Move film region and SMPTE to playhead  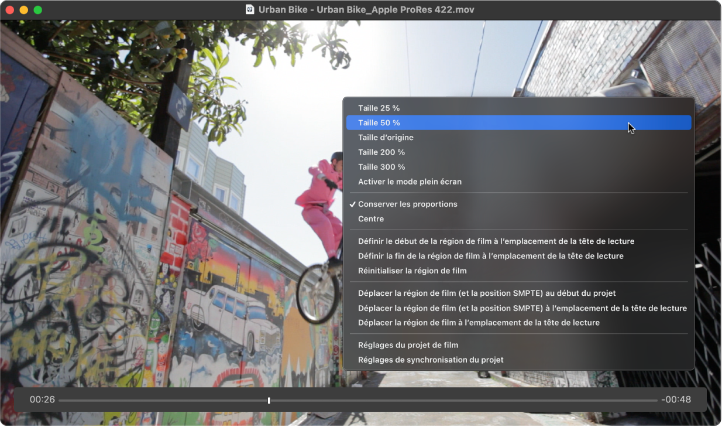tap(522, 308)
